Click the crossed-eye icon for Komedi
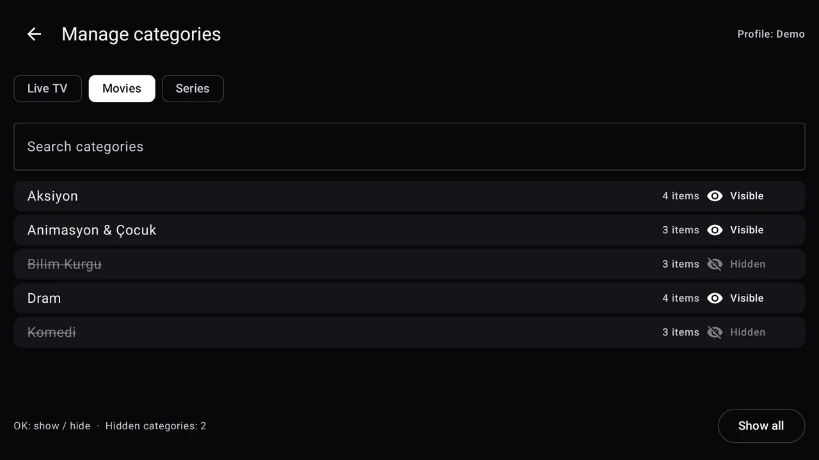The width and height of the screenshot is (819, 460). [715, 332]
